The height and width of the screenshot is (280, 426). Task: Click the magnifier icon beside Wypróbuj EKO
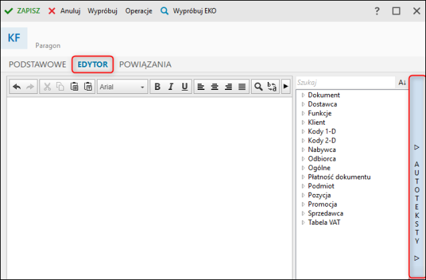(x=164, y=11)
